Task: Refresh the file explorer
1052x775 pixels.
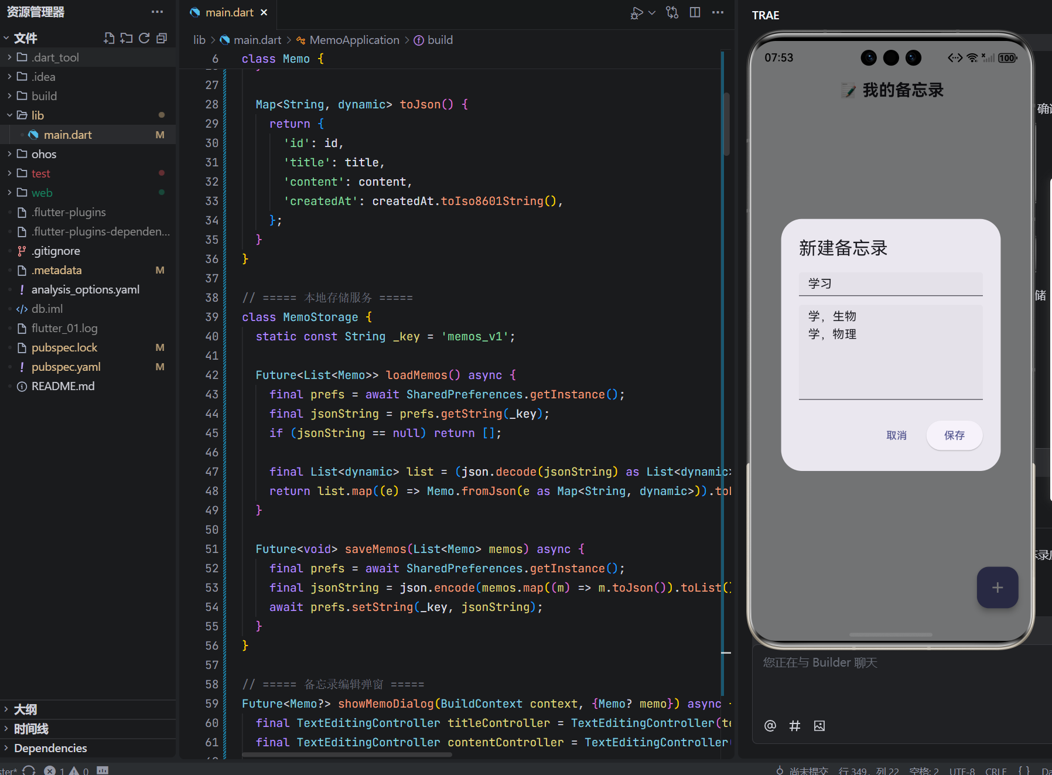Action: 144,38
